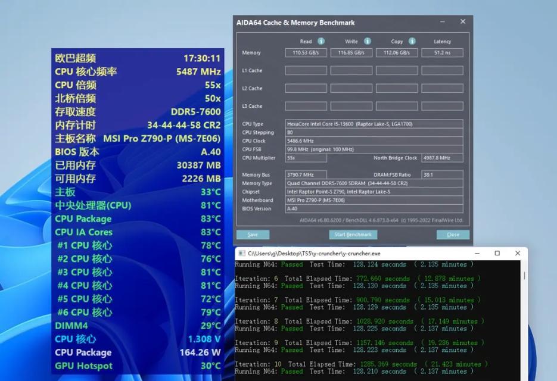The height and width of the screenshot is (381, 557).
Task: Click the 'DDR5-7600' value in the overlay
Action: click(196, 112)
